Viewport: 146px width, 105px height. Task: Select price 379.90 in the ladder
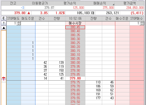tap(75, 70)
